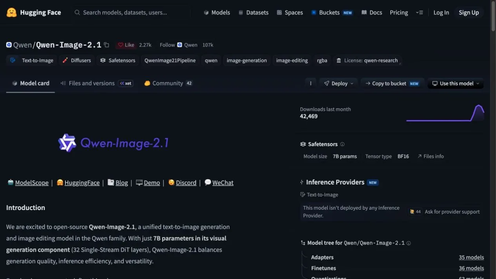Viewport: 496px width, 279px height.
Task: Click the Qwen organization name in title
Action: (x=22, y=45)
